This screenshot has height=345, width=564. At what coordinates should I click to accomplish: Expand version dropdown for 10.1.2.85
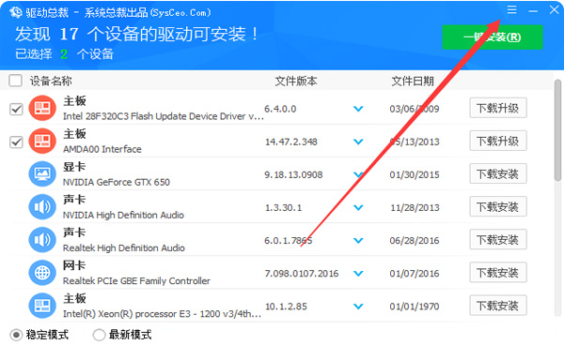pos(358,307)
